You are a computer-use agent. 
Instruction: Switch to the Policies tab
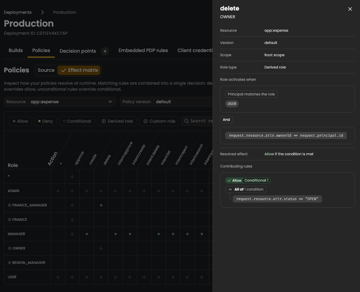tap(41, 51)
